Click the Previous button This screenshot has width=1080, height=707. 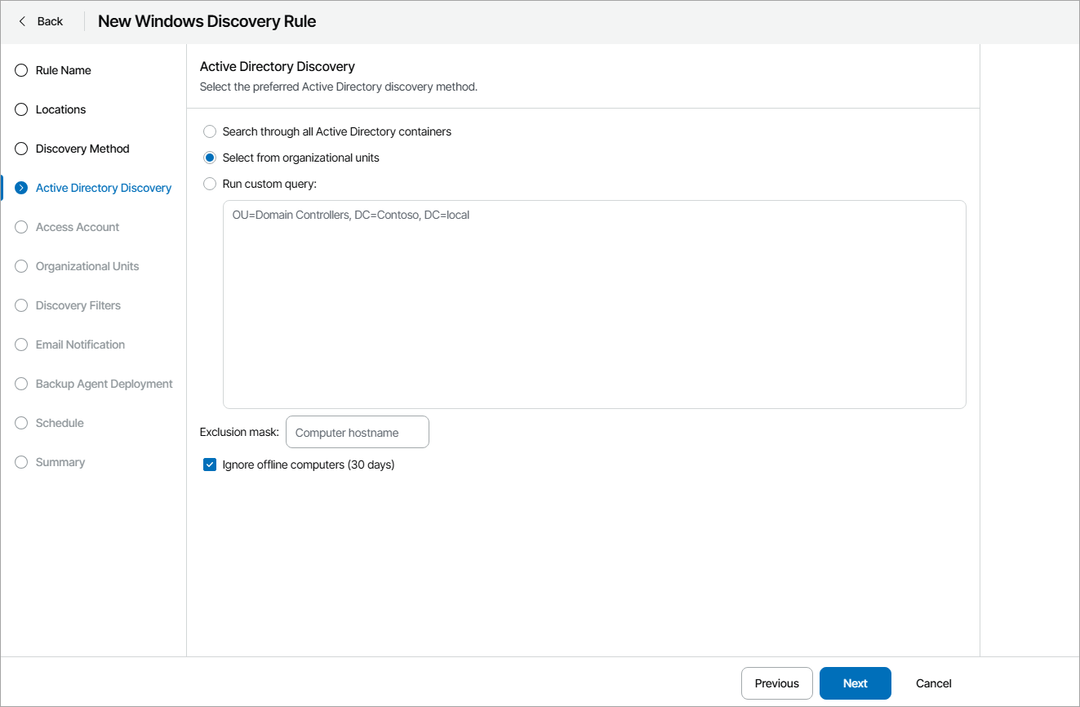coord(776,683)
